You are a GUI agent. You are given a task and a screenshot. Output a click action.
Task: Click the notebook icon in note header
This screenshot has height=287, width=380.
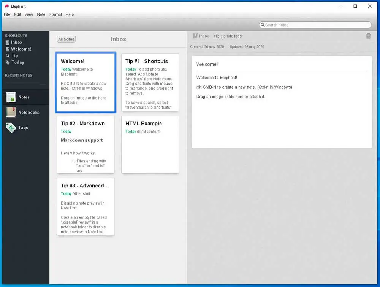point(195,36)
